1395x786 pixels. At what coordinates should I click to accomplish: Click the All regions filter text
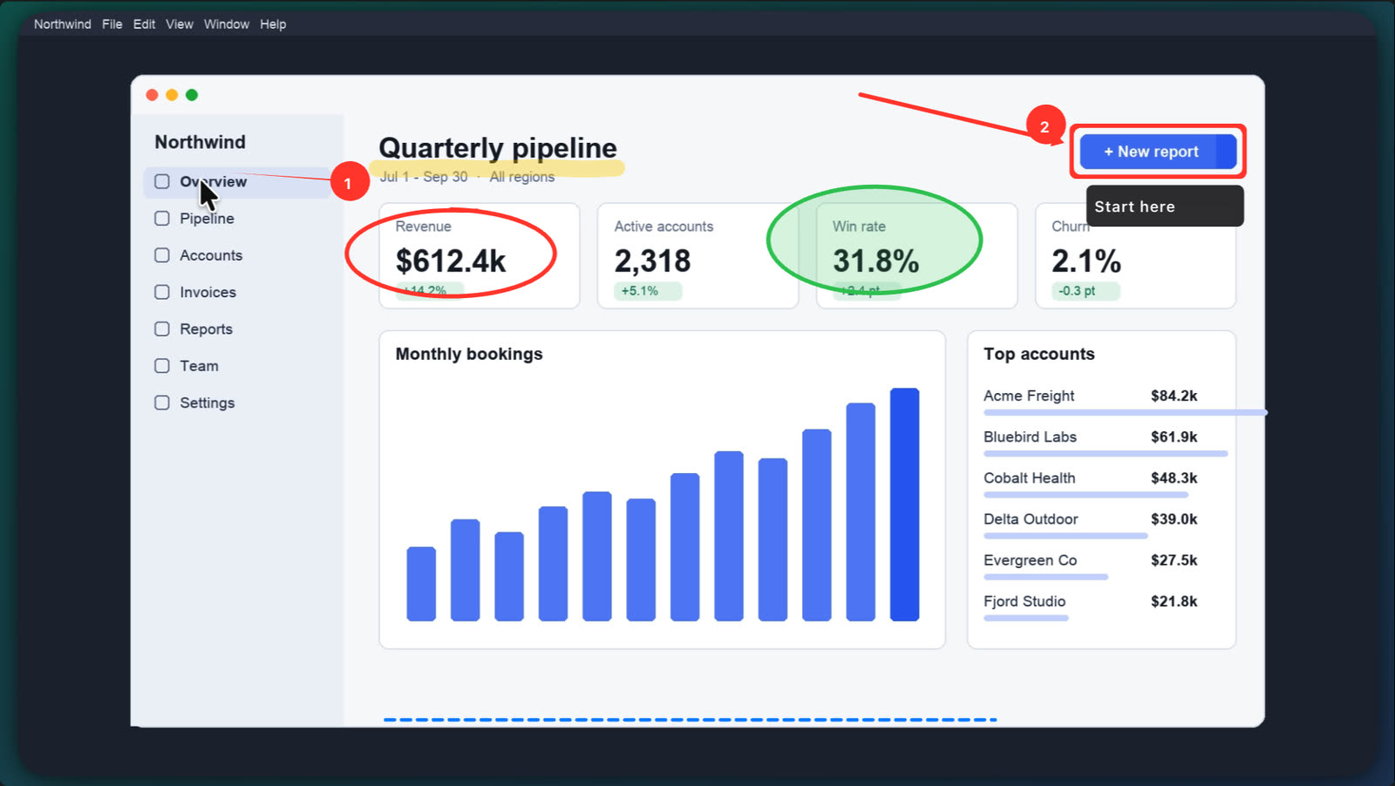coord(521,177)
